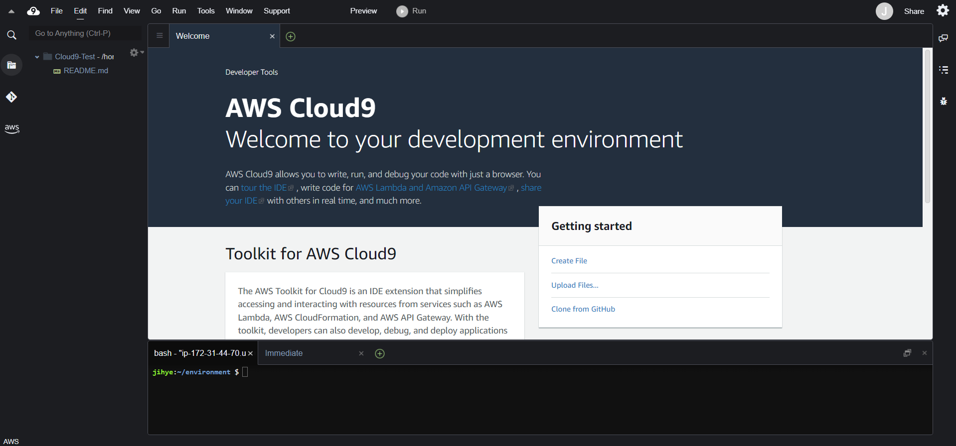Close the bash terminal tab
956x446 pixels.
[x=251, y=353]
